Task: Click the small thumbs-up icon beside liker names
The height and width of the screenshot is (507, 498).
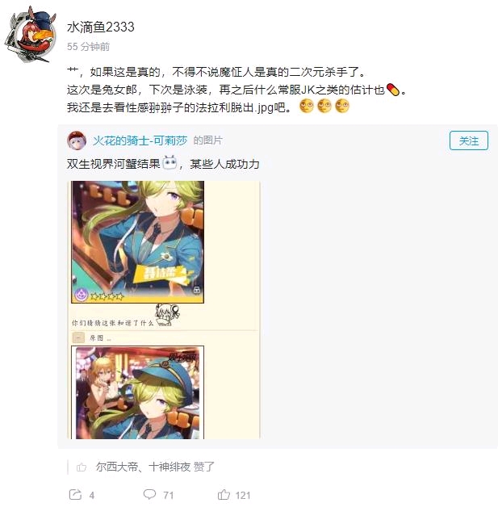Action: point(81,467)
